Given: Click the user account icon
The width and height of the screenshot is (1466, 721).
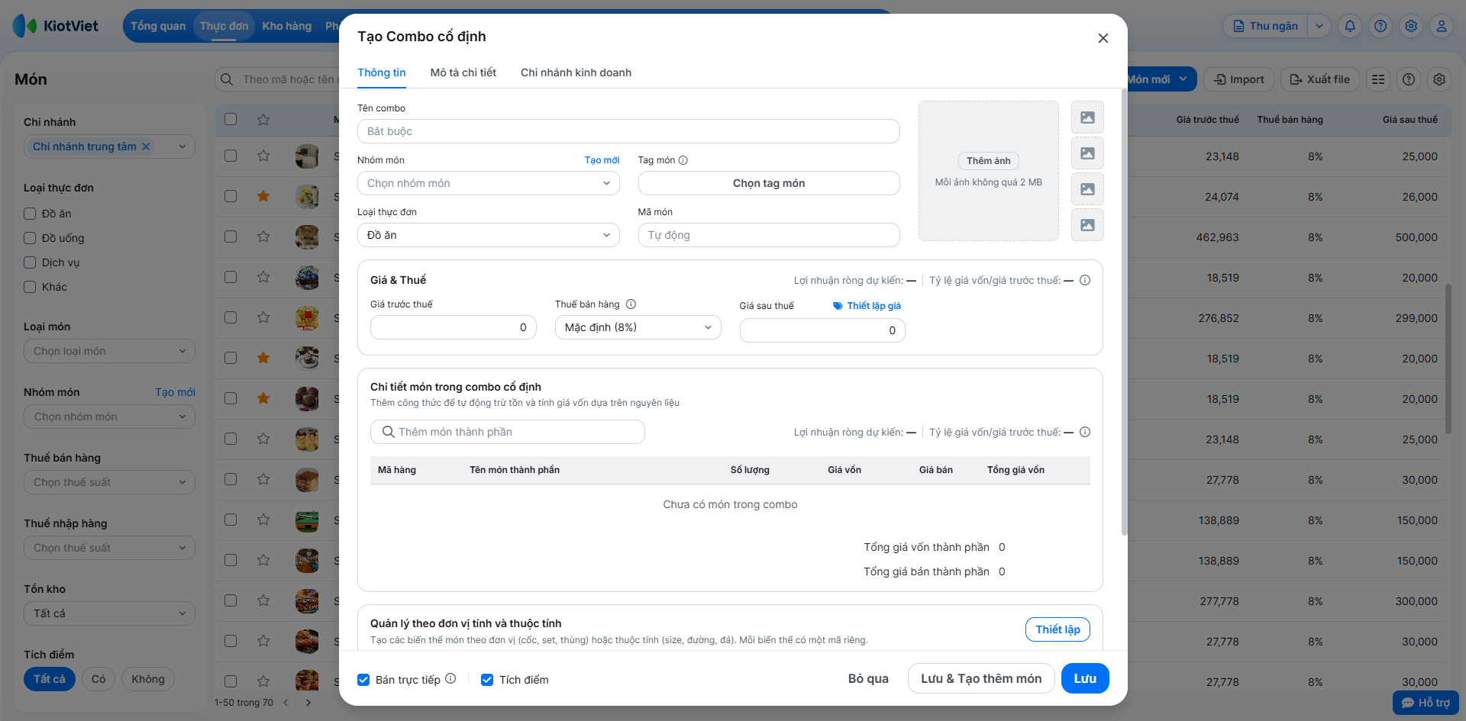Looking at the screenshot, I should pyautogui.click(x=1442, y=26).
